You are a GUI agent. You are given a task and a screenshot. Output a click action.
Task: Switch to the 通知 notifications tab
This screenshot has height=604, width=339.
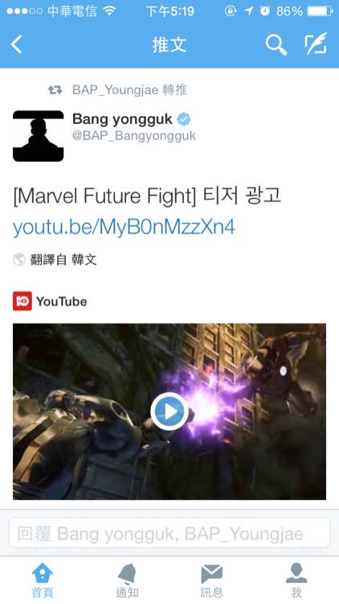pyautogui.click(x=127, y=581)
